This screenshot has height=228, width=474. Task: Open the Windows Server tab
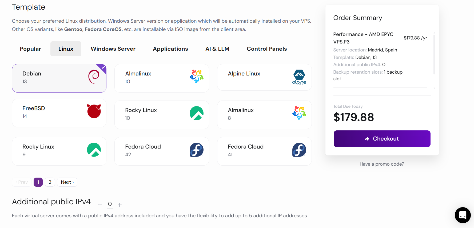tap(113, 49)
